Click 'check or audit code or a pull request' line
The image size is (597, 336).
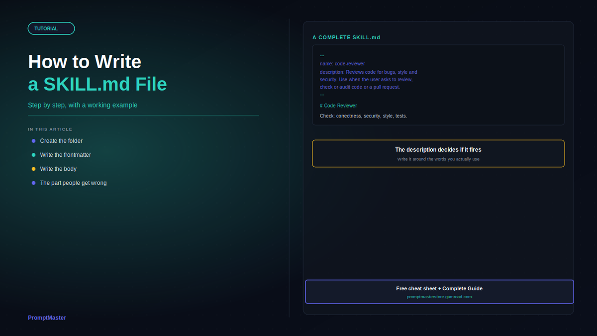coord(360,87)
